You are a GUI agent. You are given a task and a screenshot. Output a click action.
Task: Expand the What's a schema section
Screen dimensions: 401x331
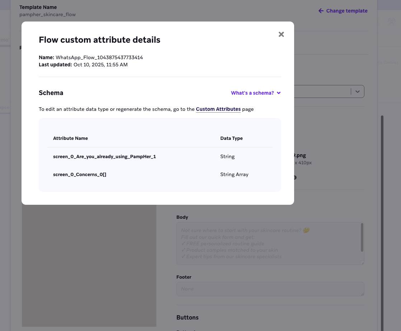coord(253,93)
